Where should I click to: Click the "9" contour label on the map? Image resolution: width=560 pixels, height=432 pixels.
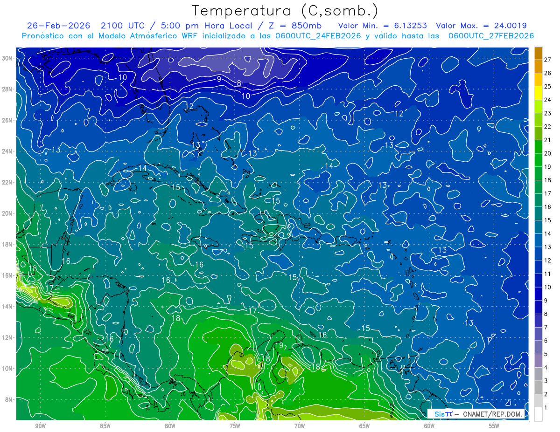point(219,79)
